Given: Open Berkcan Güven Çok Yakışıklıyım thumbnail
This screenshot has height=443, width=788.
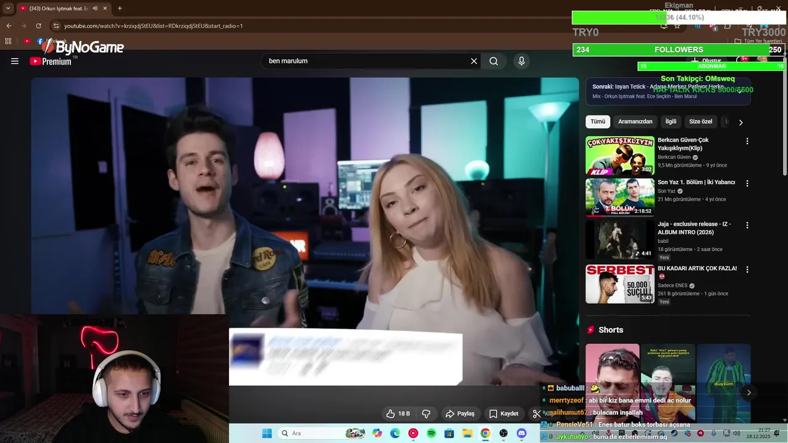Looking at the screenshot, I should click(620, 156).
